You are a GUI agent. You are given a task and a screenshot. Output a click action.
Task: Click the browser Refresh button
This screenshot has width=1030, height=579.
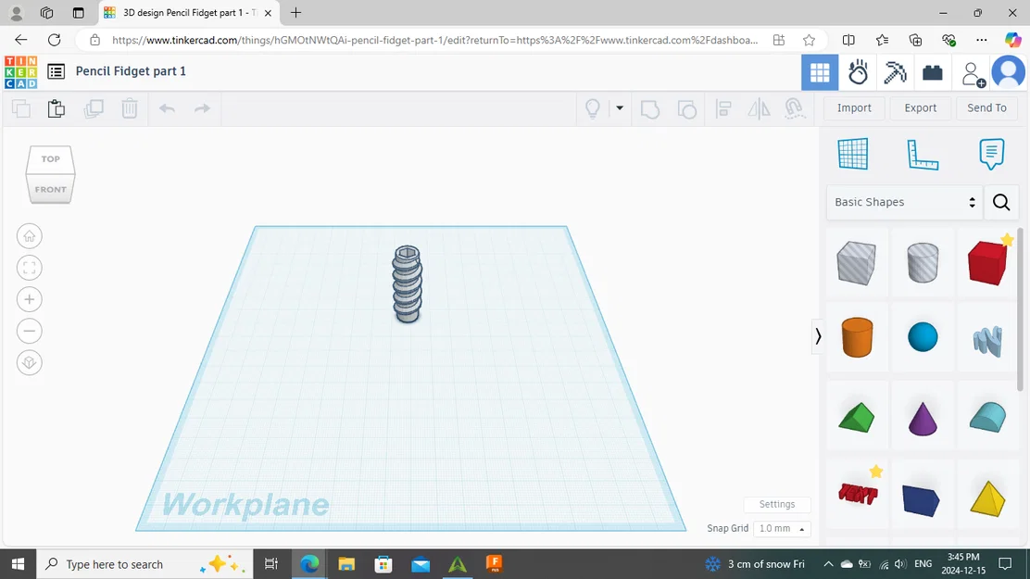pos(55,40)
